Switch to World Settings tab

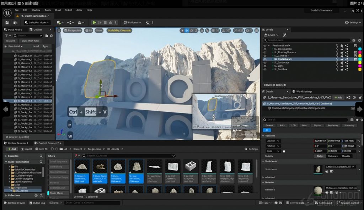[302, 92]
